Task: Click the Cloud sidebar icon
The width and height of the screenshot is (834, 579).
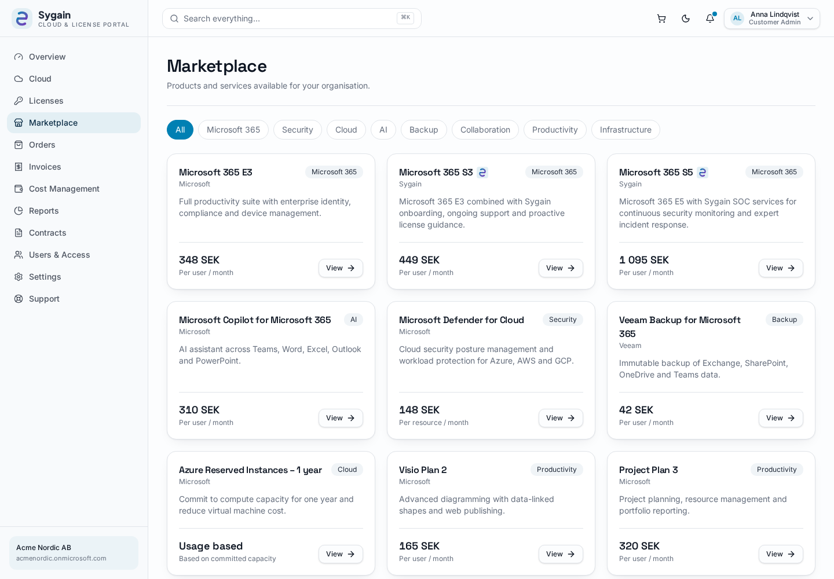Action: tap(19, 79)
